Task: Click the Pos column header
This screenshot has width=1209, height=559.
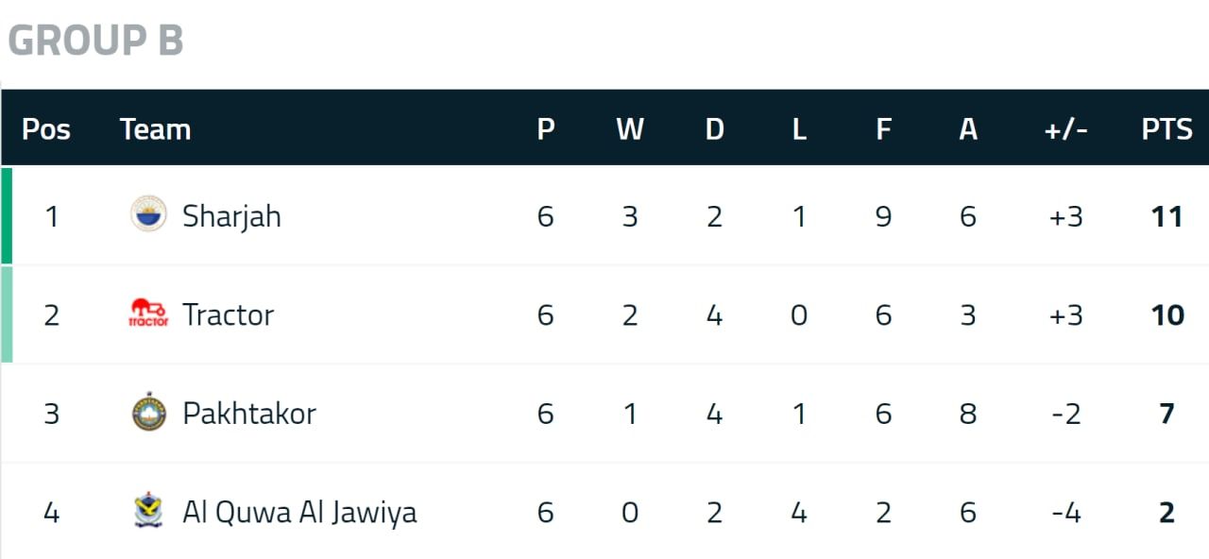Action: pyautogui.click(x=46, y=128)
